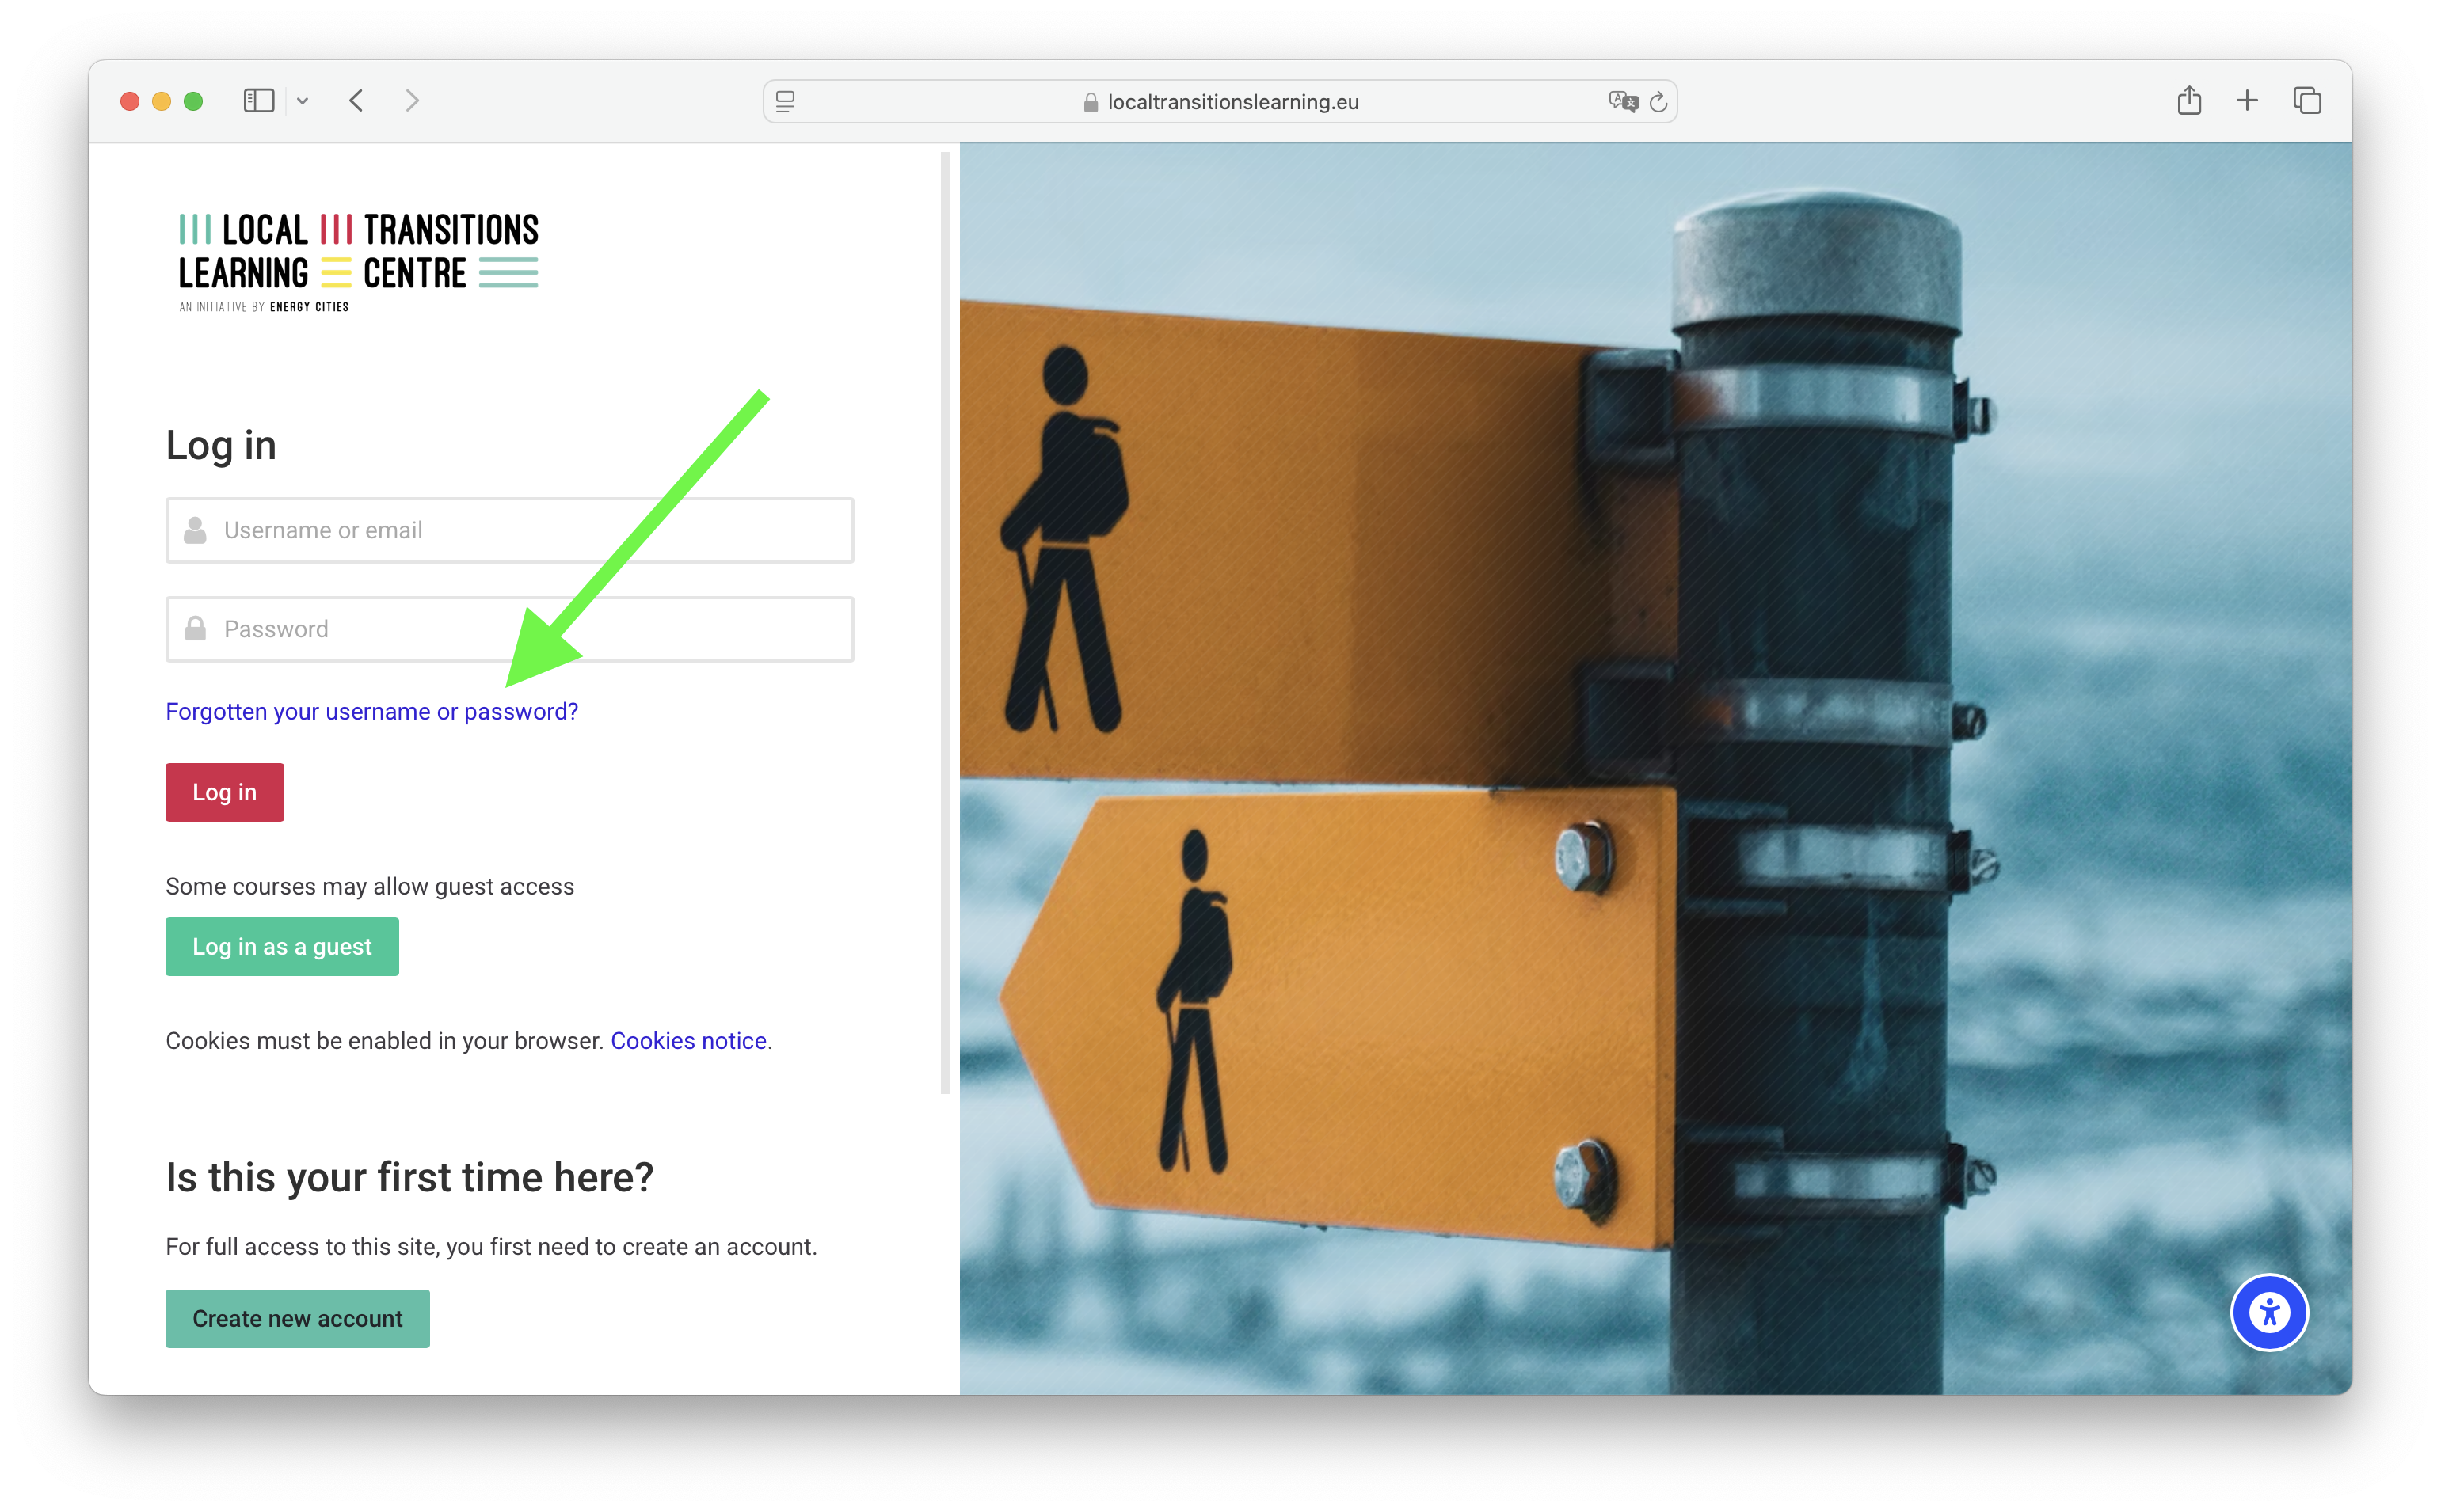Focus the Password input field
This screenshot has width=2441, height=1512.
click(509, 629)
